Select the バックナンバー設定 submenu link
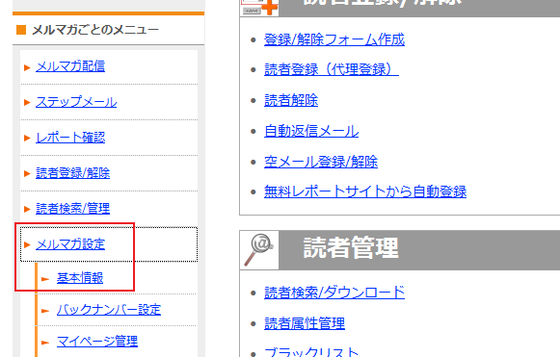The width and height of the screenshot is (560, 357). pyautogui.click(x=109, y=310)
